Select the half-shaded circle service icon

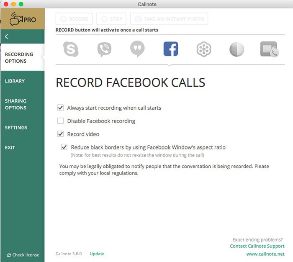[236, 49]
